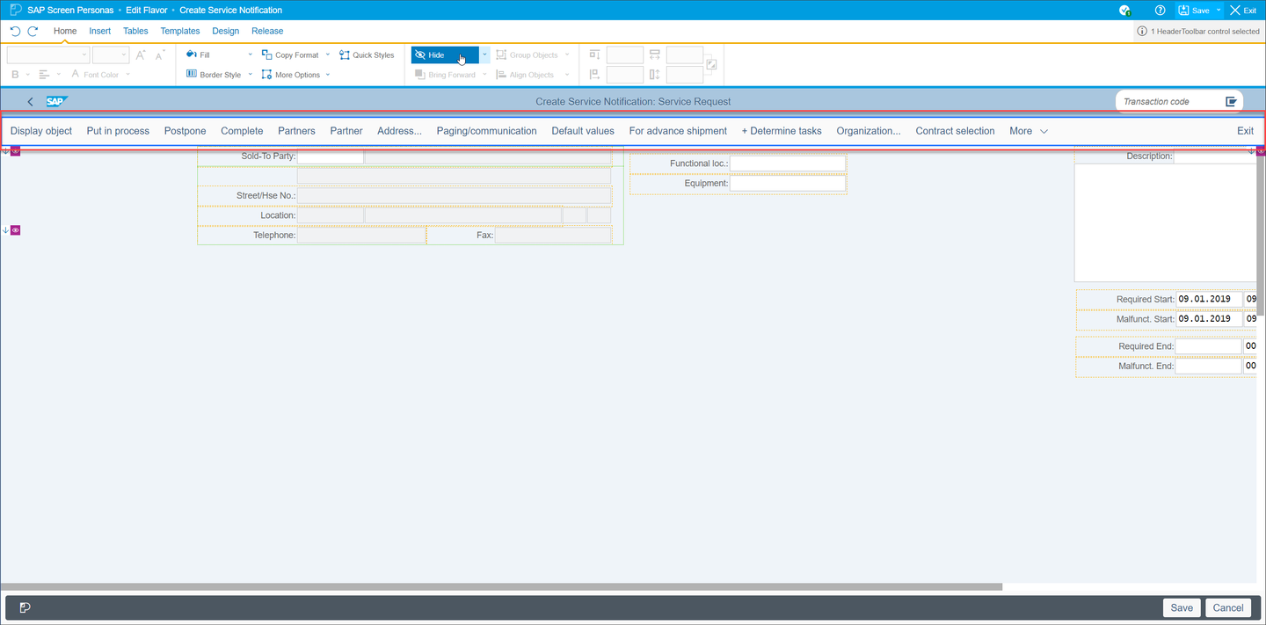The width and height of the screenshot is (1266, 625).
Task: Click the Transaction code execute icon
Action: coord(1232,101)
